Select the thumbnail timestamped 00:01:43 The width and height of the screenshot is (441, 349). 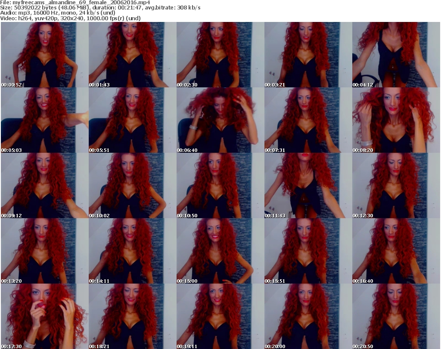[x=133, y=55]
